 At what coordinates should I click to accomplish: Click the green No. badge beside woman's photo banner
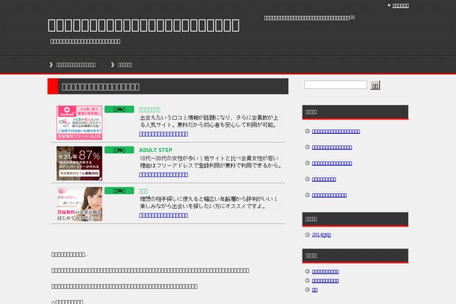119,191
